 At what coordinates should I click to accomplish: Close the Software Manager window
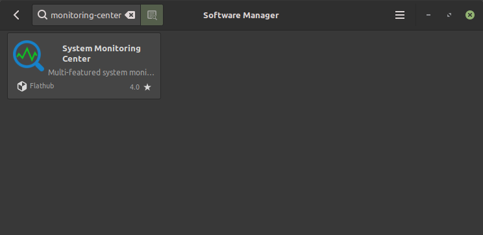coord(470,15)
